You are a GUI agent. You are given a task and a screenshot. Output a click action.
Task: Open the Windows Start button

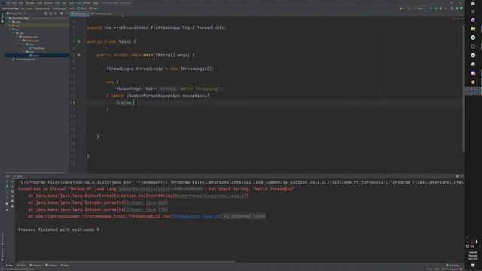473,3
